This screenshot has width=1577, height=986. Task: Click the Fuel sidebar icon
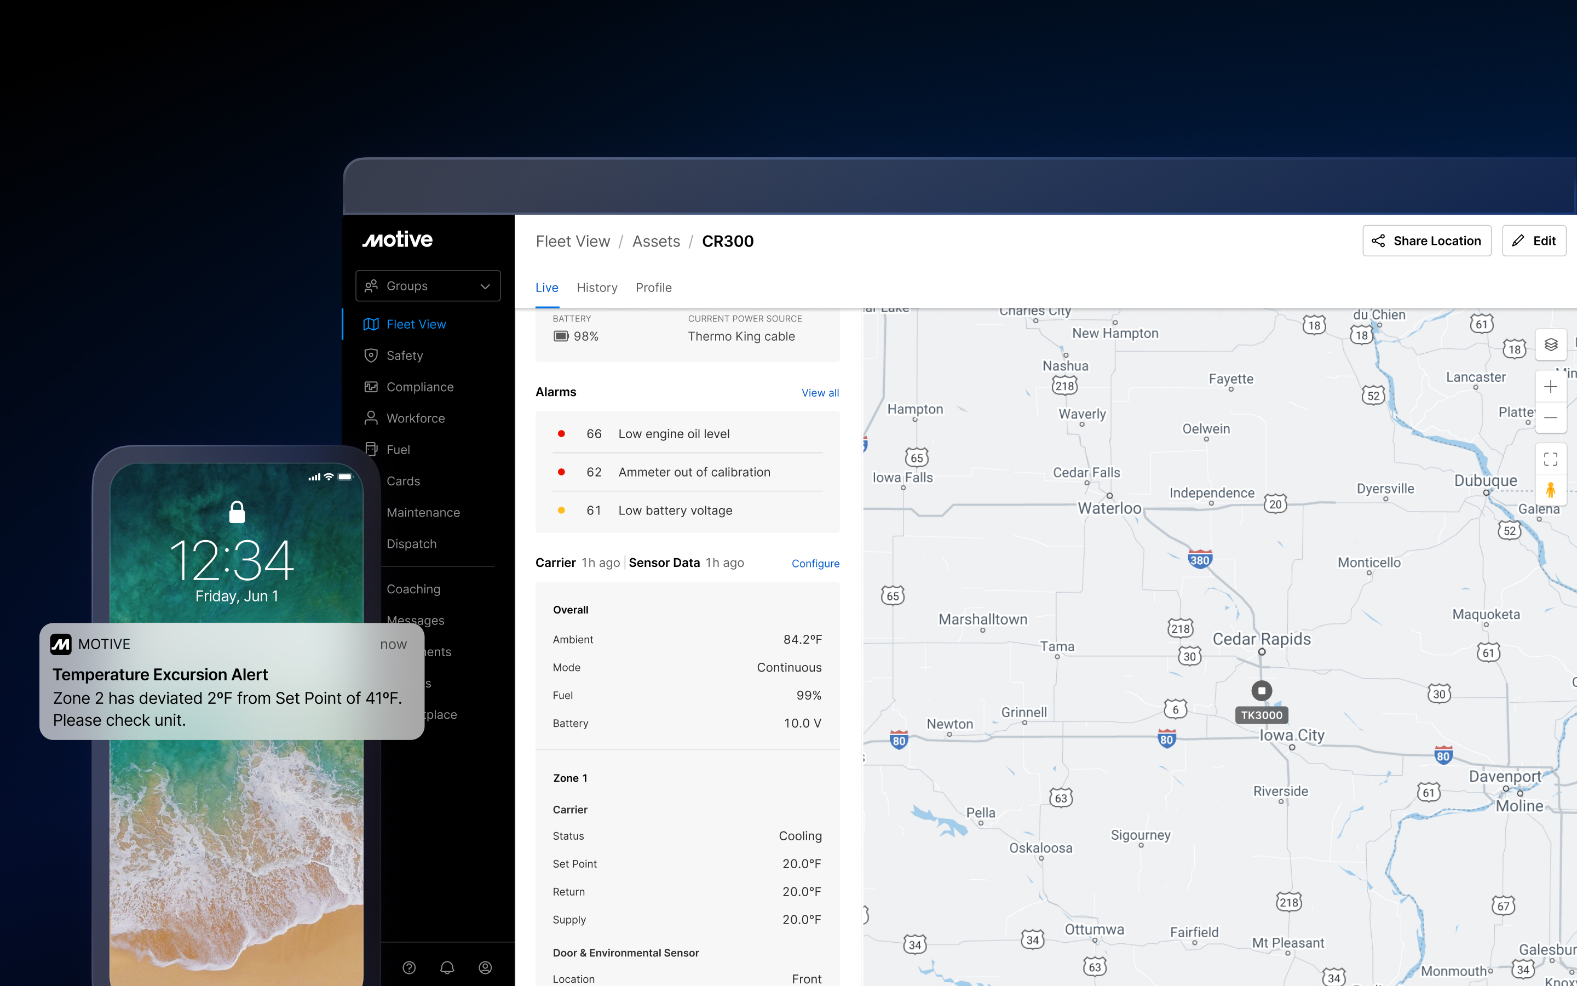coord(371,449)
